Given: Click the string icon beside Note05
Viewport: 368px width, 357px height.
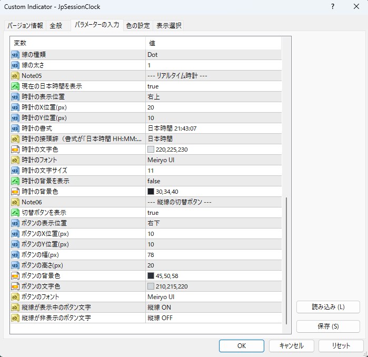Looking at the screenshot, I should 15,76.
